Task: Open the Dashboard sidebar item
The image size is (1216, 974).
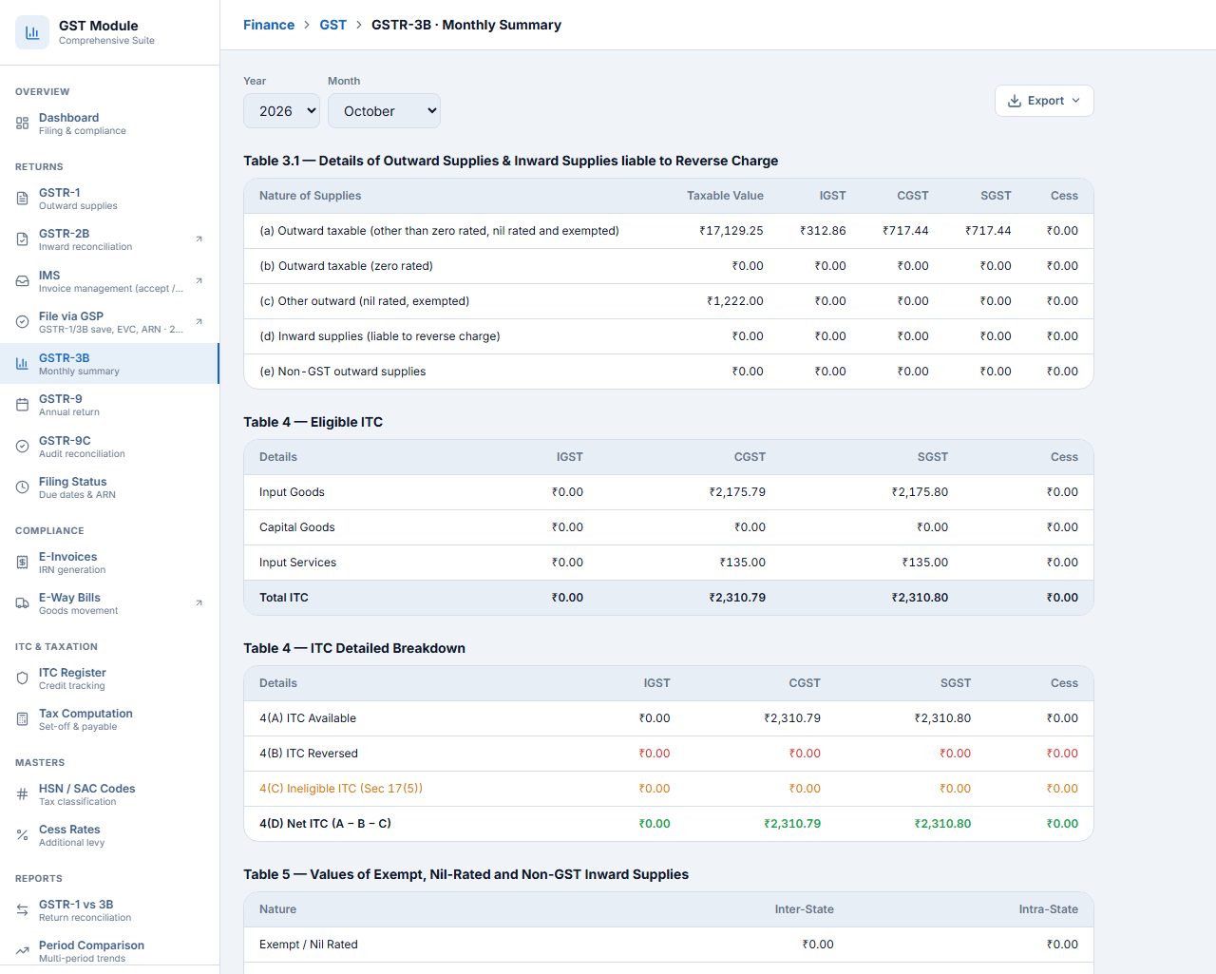Action: tap(109, 124)
